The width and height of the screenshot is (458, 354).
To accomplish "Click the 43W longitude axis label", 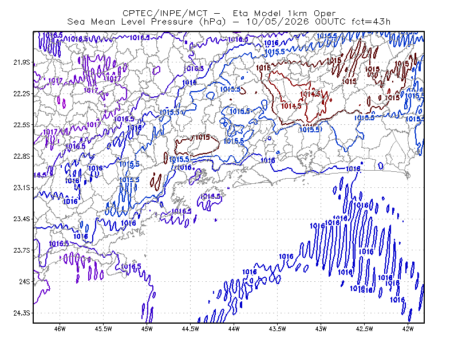I will [x=321, y=329].
